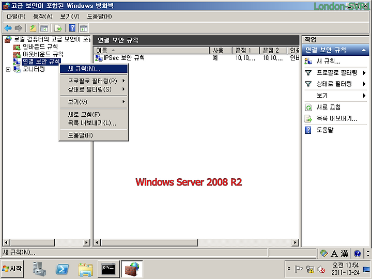Click the IME pad pen icon
The height and width of the screenshot is (279, 372).
[324, 254]
